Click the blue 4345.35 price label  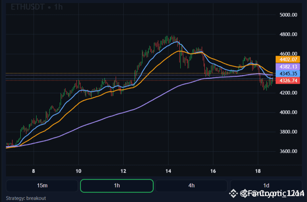point(288,73)
